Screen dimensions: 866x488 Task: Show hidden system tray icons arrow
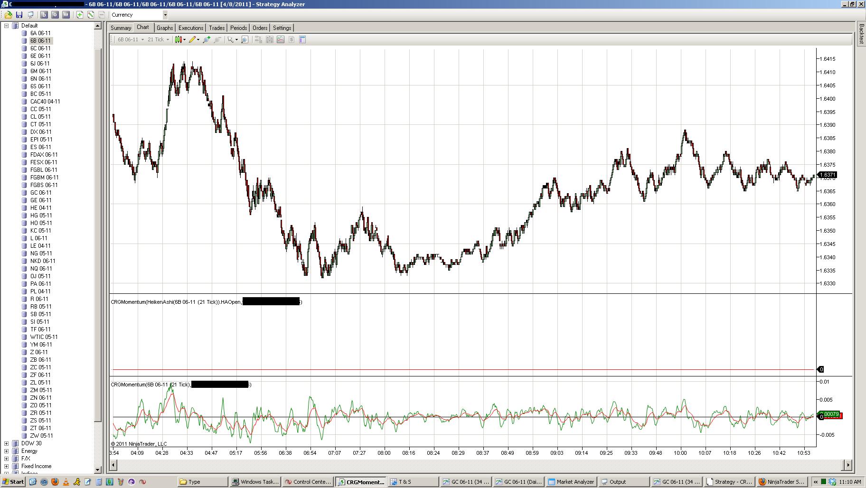tap(816, 482)
